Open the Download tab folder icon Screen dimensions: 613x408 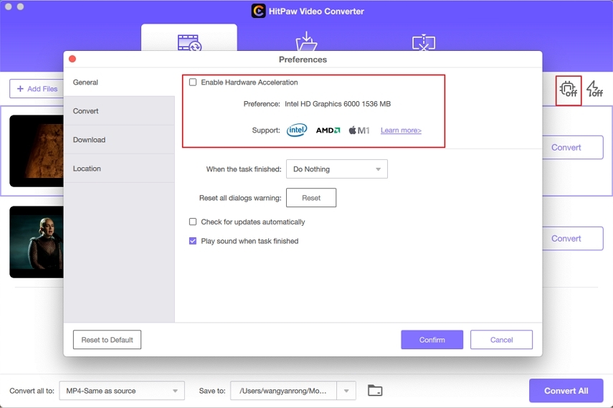(307, 42)
